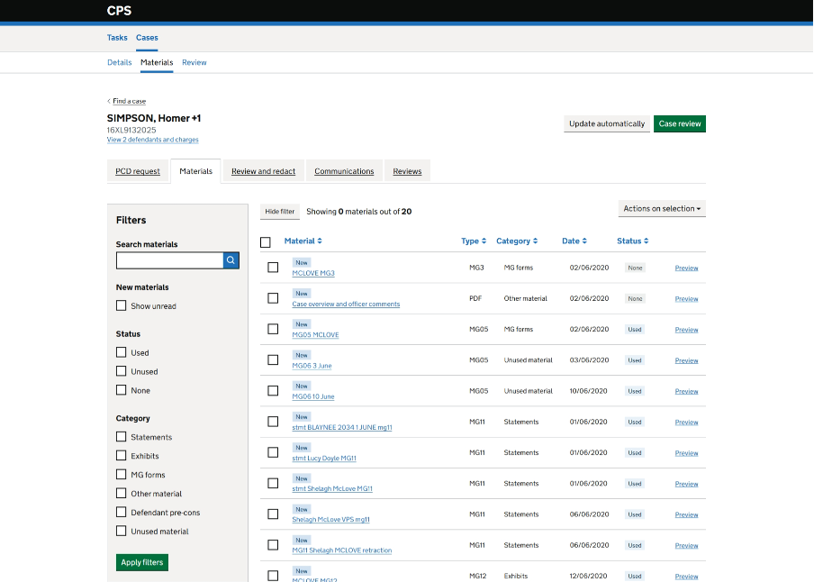Enable the Show unread filter

(x=122, y=305)
